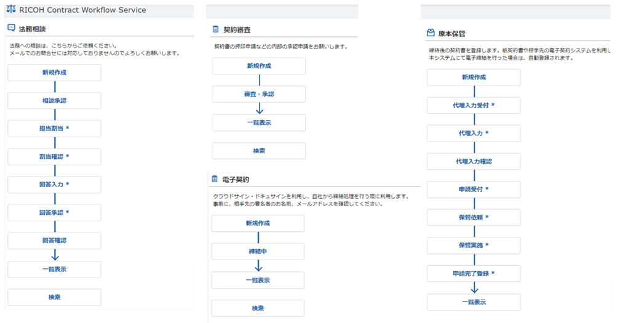620x323 pixels.
Task: Open the 締結中 step
Action: point(258,252)
